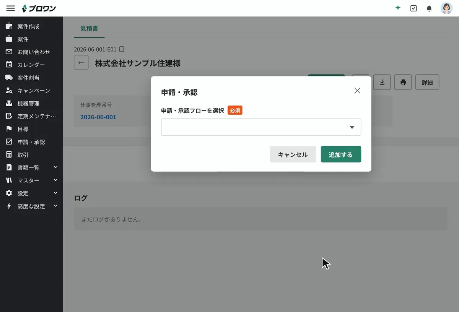
Task: Click the プロワン logo
Action: [39, 8]
